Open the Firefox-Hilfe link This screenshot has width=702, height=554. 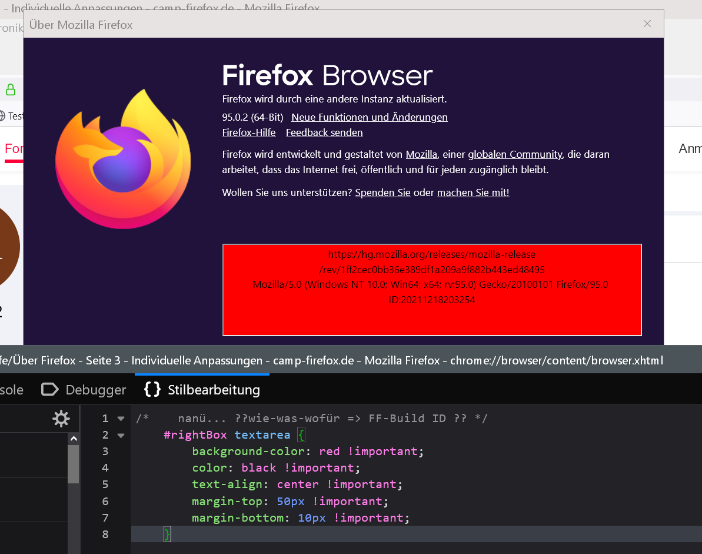click(x=249, y=132)
